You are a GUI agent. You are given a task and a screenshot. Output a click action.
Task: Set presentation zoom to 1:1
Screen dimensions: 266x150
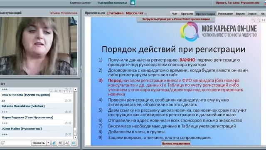pos(263,20)
